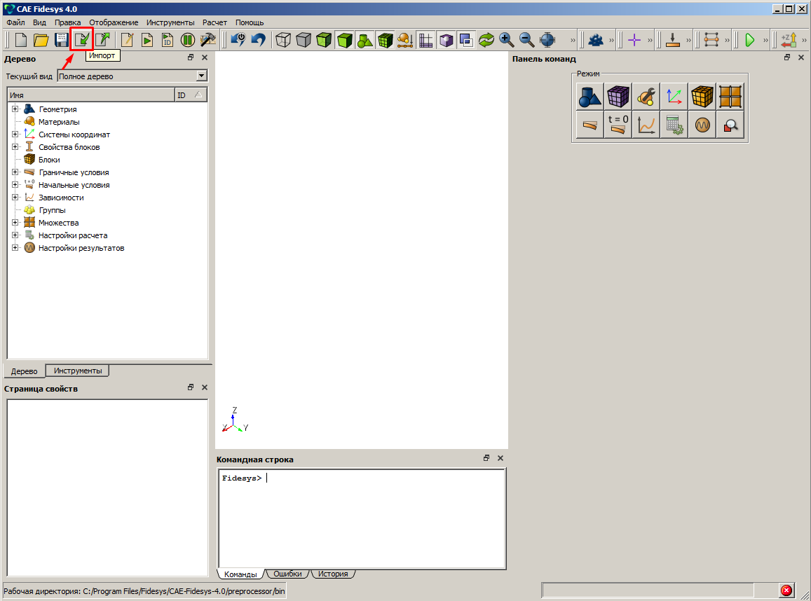Expand the Зависимости tree node
This screenshot has height=601, width=811.
[x=15, y=198]
